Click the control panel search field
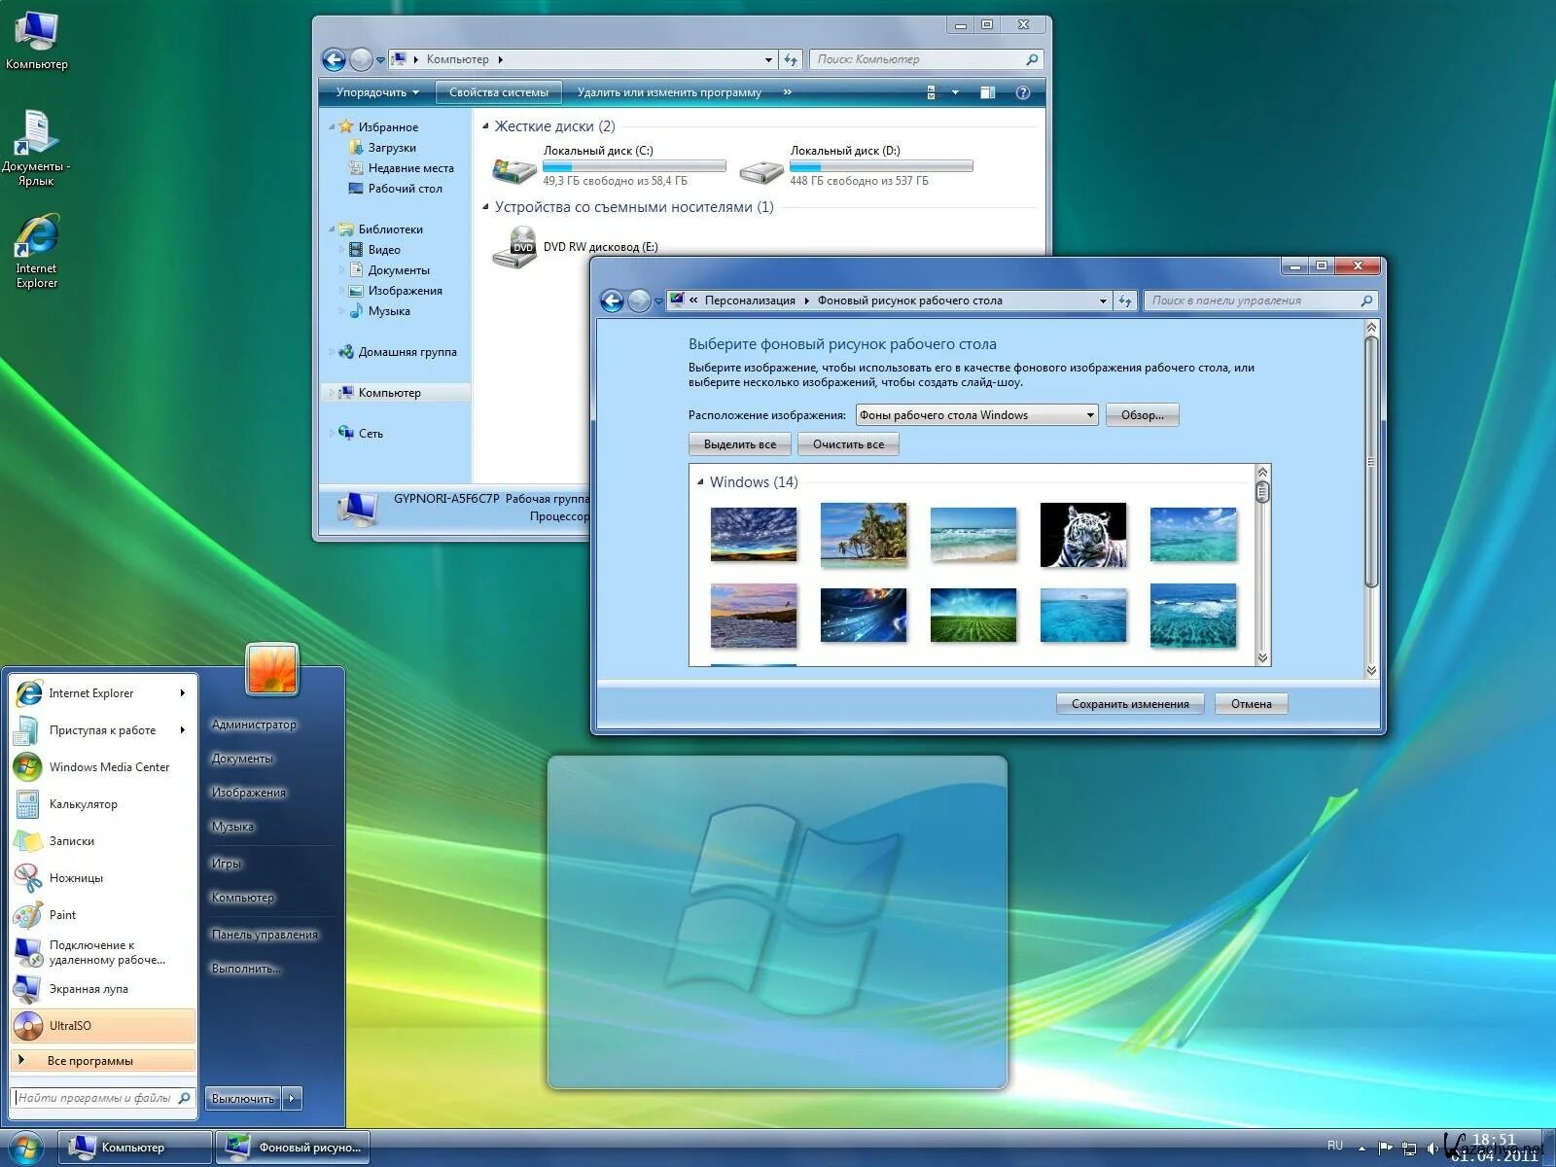The height and width of the screenshot is (1167, 1556). (1261, 301)
